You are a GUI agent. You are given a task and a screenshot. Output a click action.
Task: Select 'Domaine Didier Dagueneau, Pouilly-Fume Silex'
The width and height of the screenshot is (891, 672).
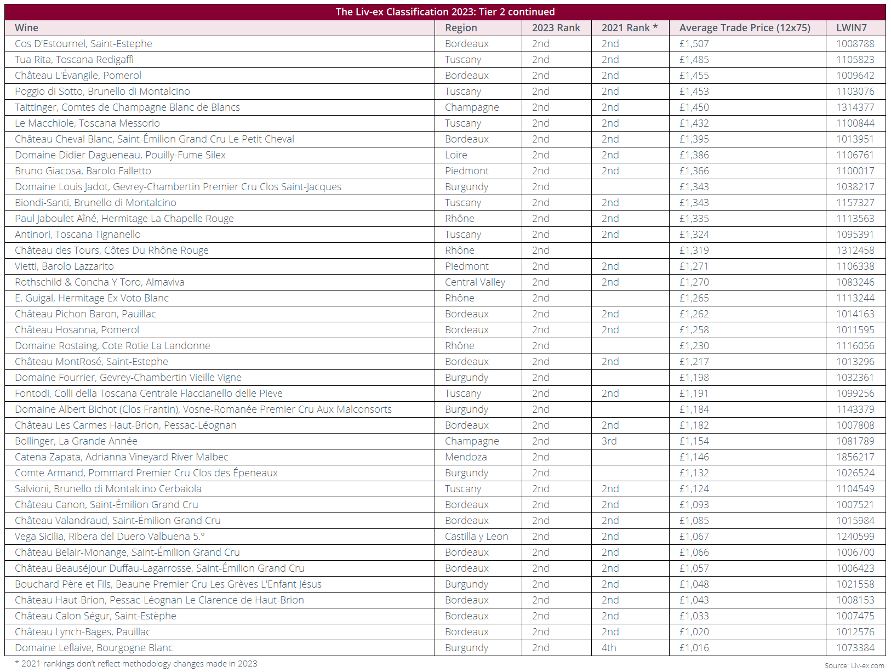120,155
